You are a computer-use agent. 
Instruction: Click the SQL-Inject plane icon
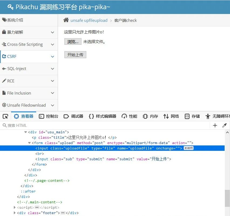(x=4, y=69)
